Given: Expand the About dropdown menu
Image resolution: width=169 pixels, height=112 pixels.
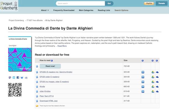Looking at the screenshot, I should click(45, 10).
